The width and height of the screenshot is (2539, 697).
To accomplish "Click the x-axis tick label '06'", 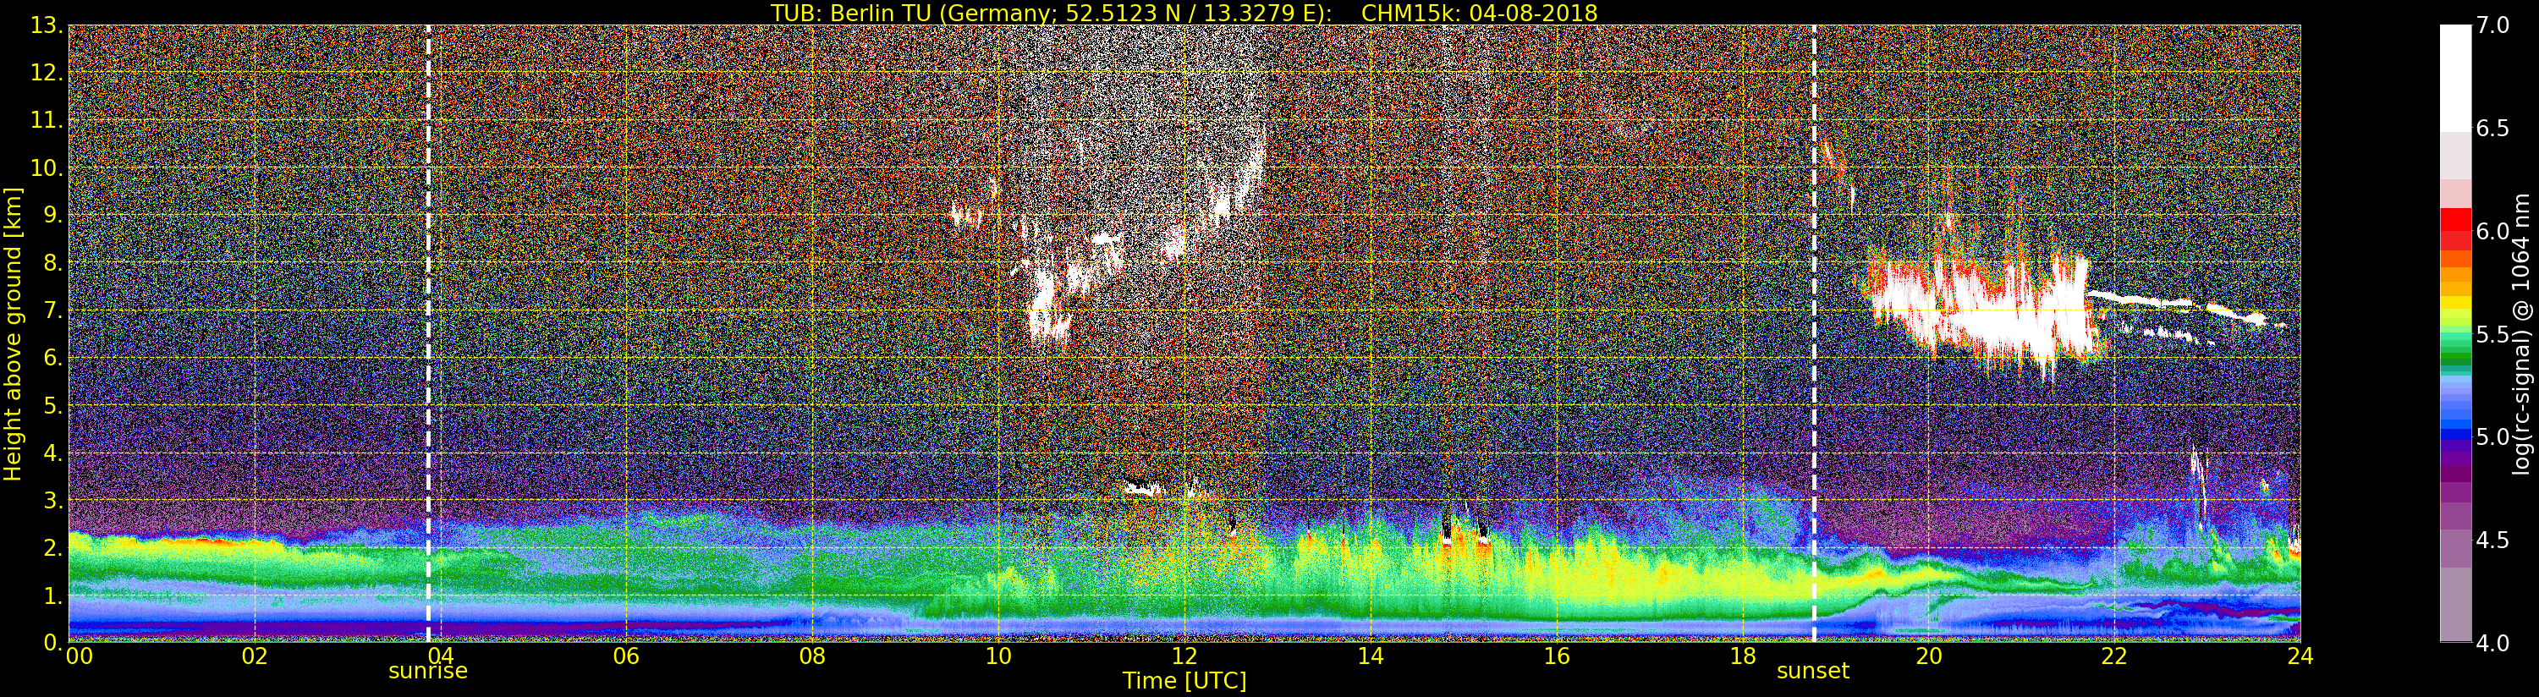I will [x=626, y=656].
